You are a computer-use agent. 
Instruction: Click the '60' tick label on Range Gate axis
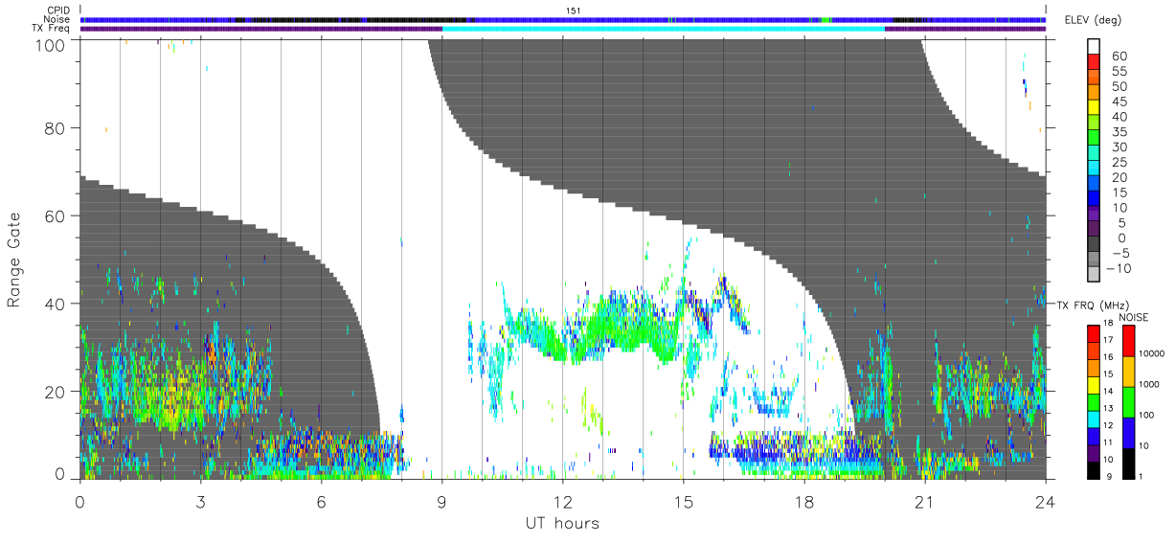click(x=54, y=215)
